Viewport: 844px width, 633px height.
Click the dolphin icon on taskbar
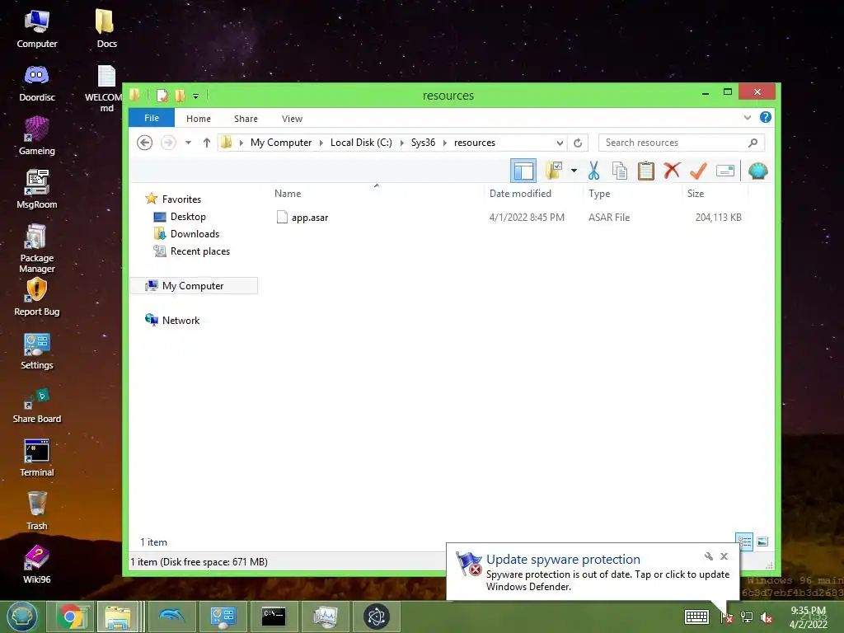coord(171,617)
